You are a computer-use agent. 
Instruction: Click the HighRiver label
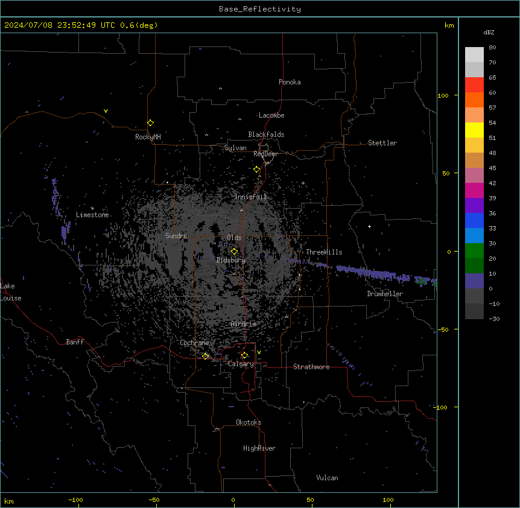click(259, 448)
